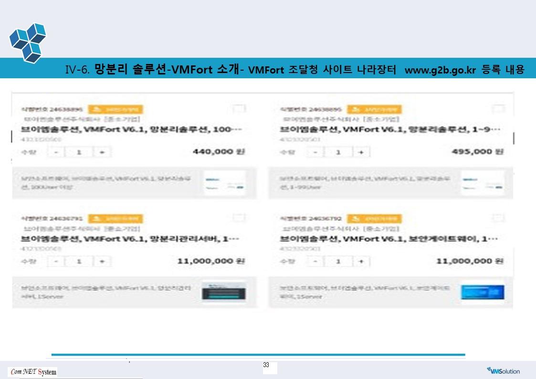
Task: Click the company name above the 망분리솔루션, 1~9 title
Action: pos(341,119)
